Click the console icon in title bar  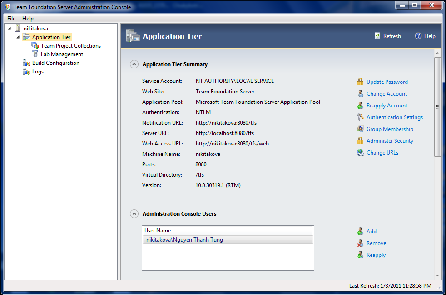pyautogui.click(x=8, y=7)
